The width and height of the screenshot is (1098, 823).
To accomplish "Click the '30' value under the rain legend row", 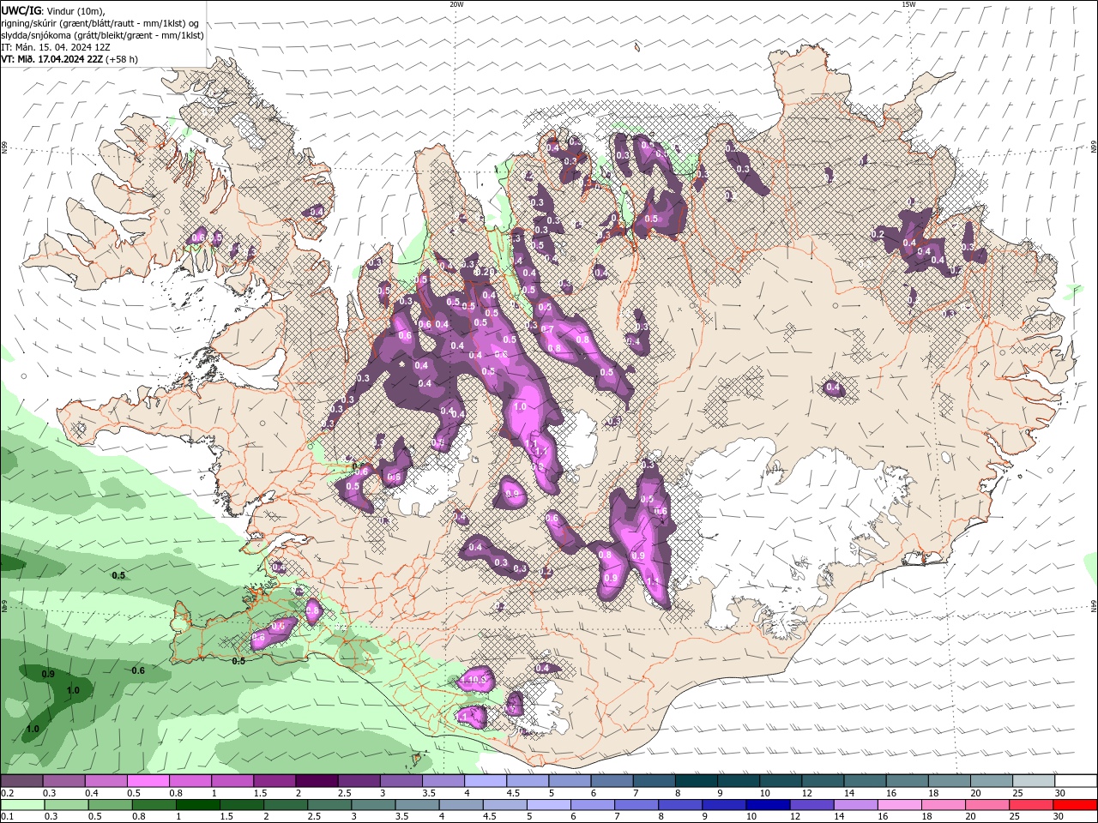I will point(1058,816).
